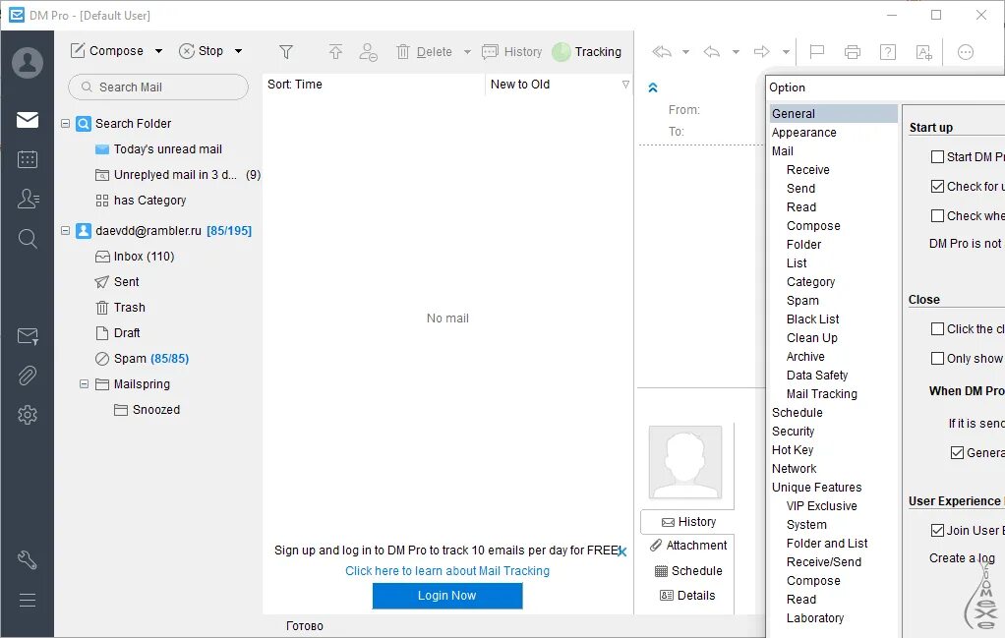This screenshot has width=1005, height=638.
Task: Click the Reply arrow icon
Action: click(x=711, y=52)
